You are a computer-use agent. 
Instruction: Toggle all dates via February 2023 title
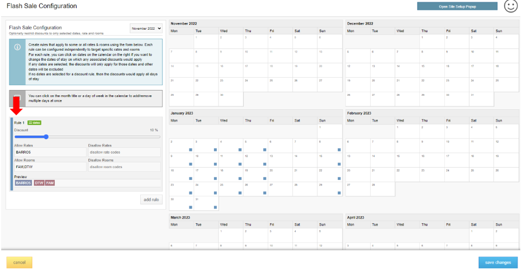click(x=360, y=113)
